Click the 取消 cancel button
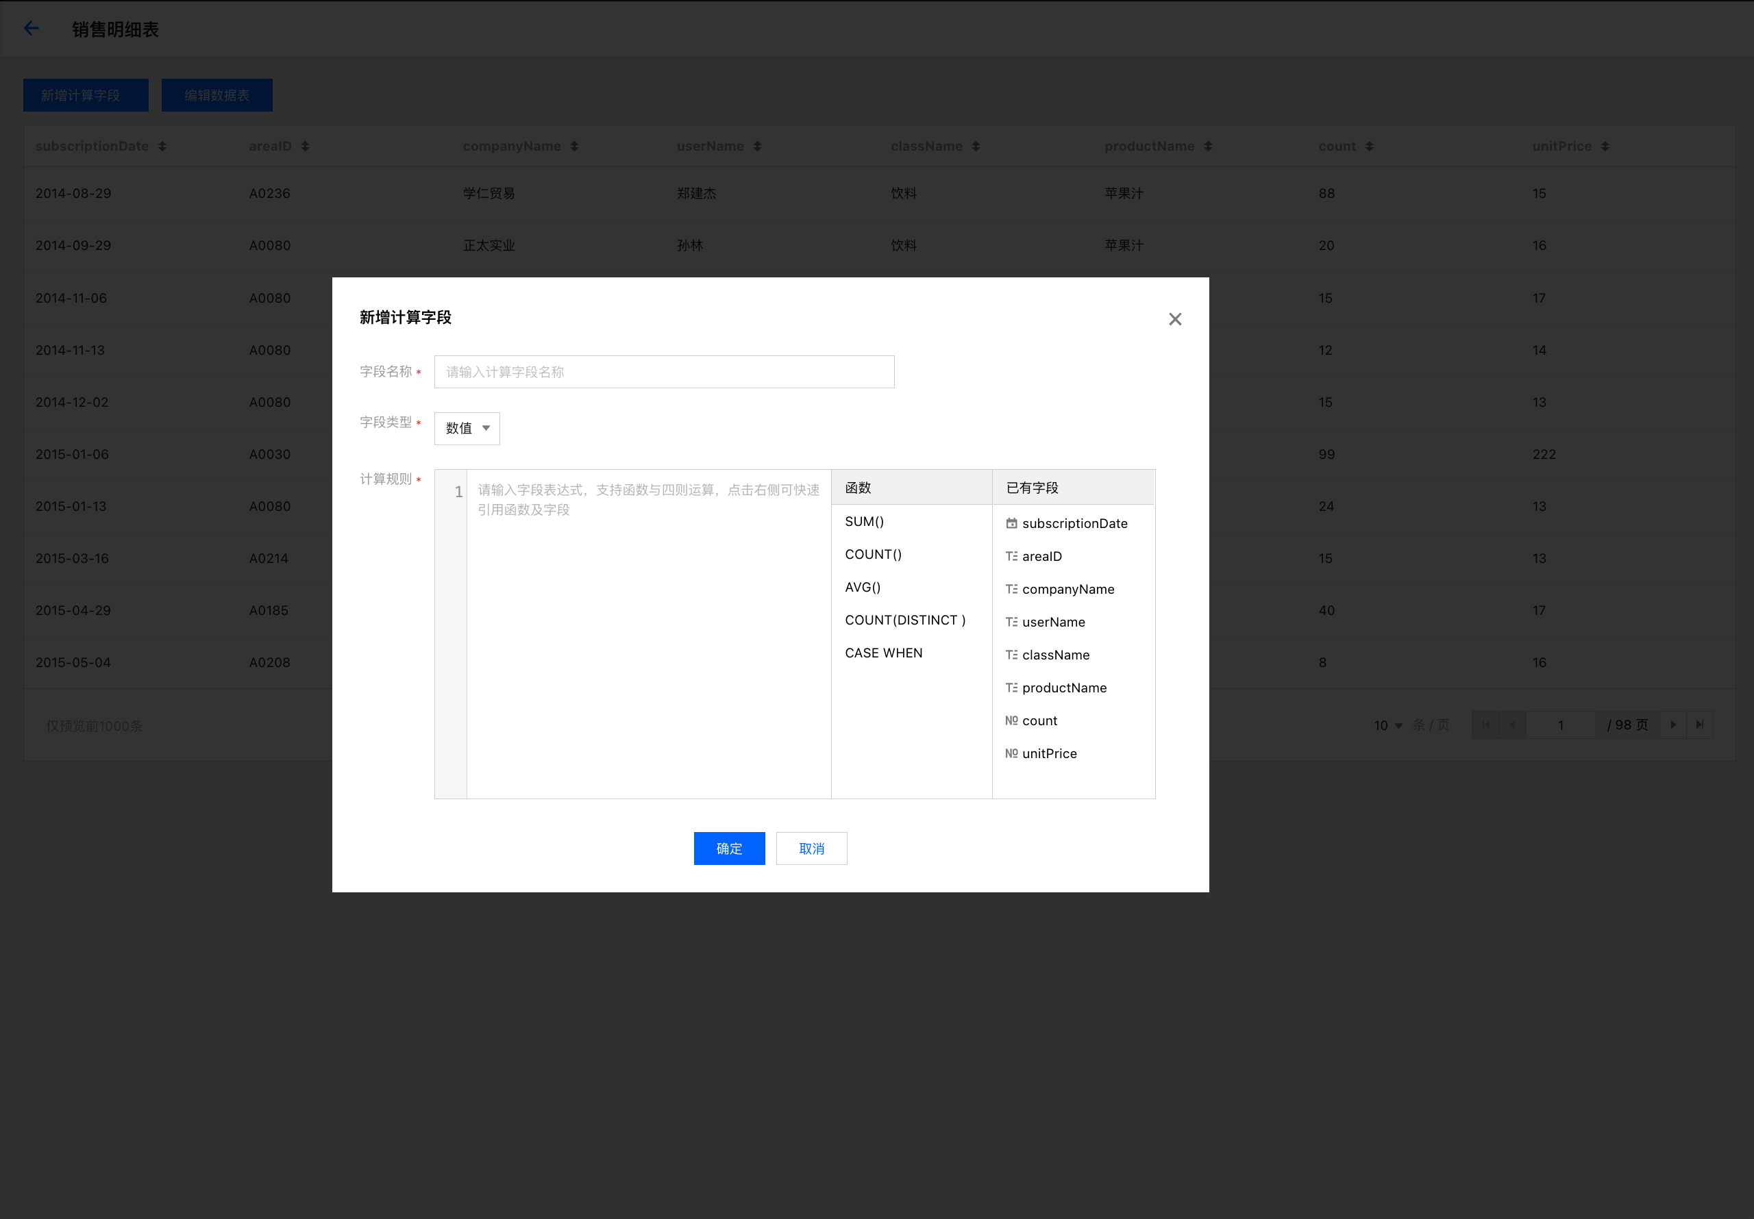Screen dimensions: 1754x1219 (x=811, y=848)
